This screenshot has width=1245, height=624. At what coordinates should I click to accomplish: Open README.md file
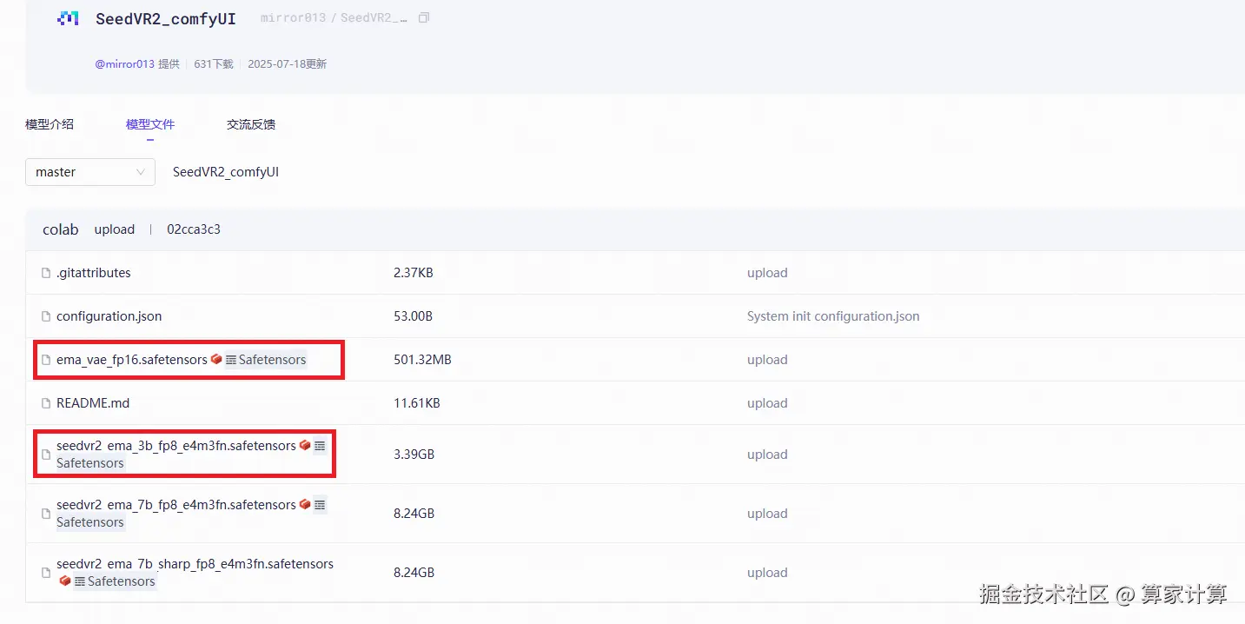(93, 403)
